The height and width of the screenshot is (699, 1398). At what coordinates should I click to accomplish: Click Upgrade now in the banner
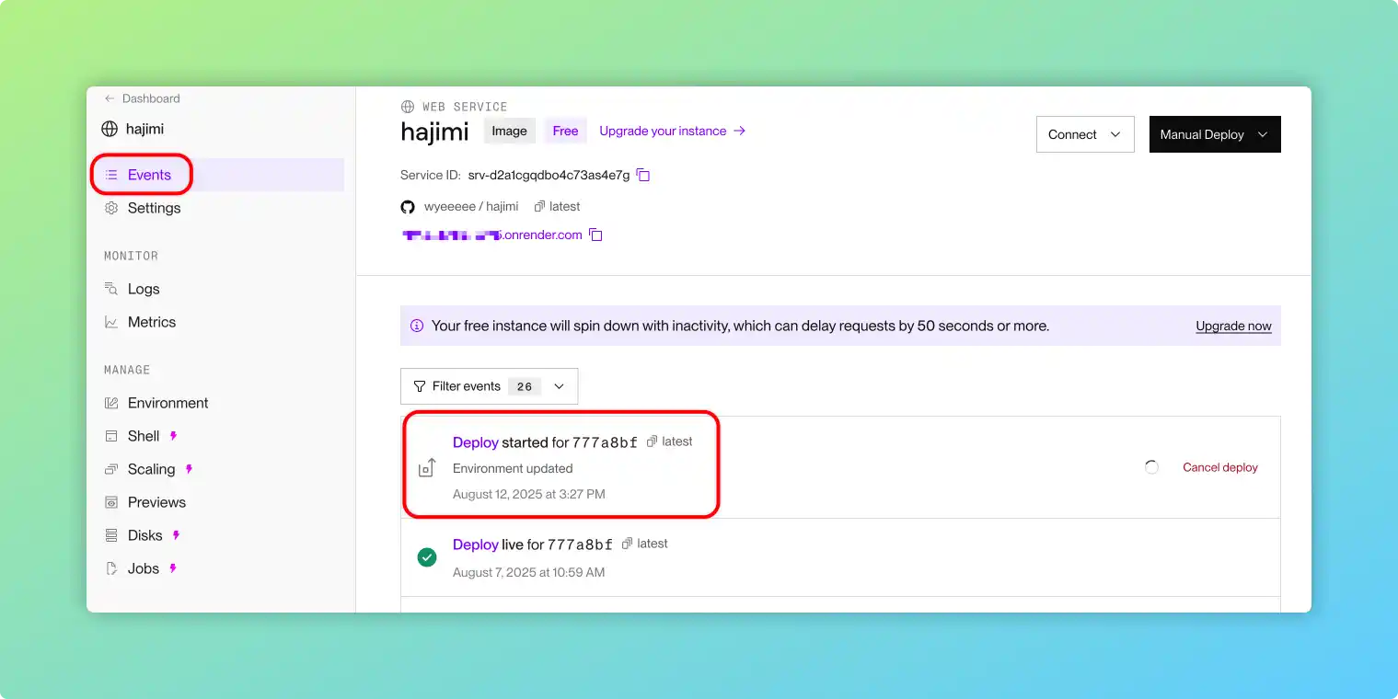pos(1233,326)
